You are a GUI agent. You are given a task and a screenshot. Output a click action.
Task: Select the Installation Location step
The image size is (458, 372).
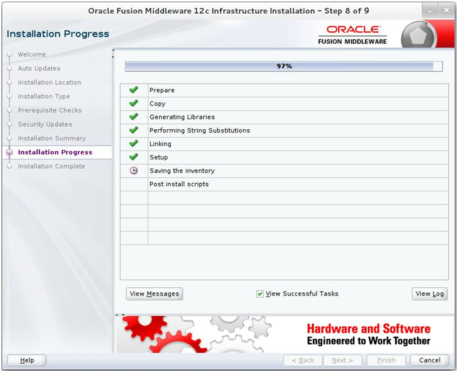50,82
